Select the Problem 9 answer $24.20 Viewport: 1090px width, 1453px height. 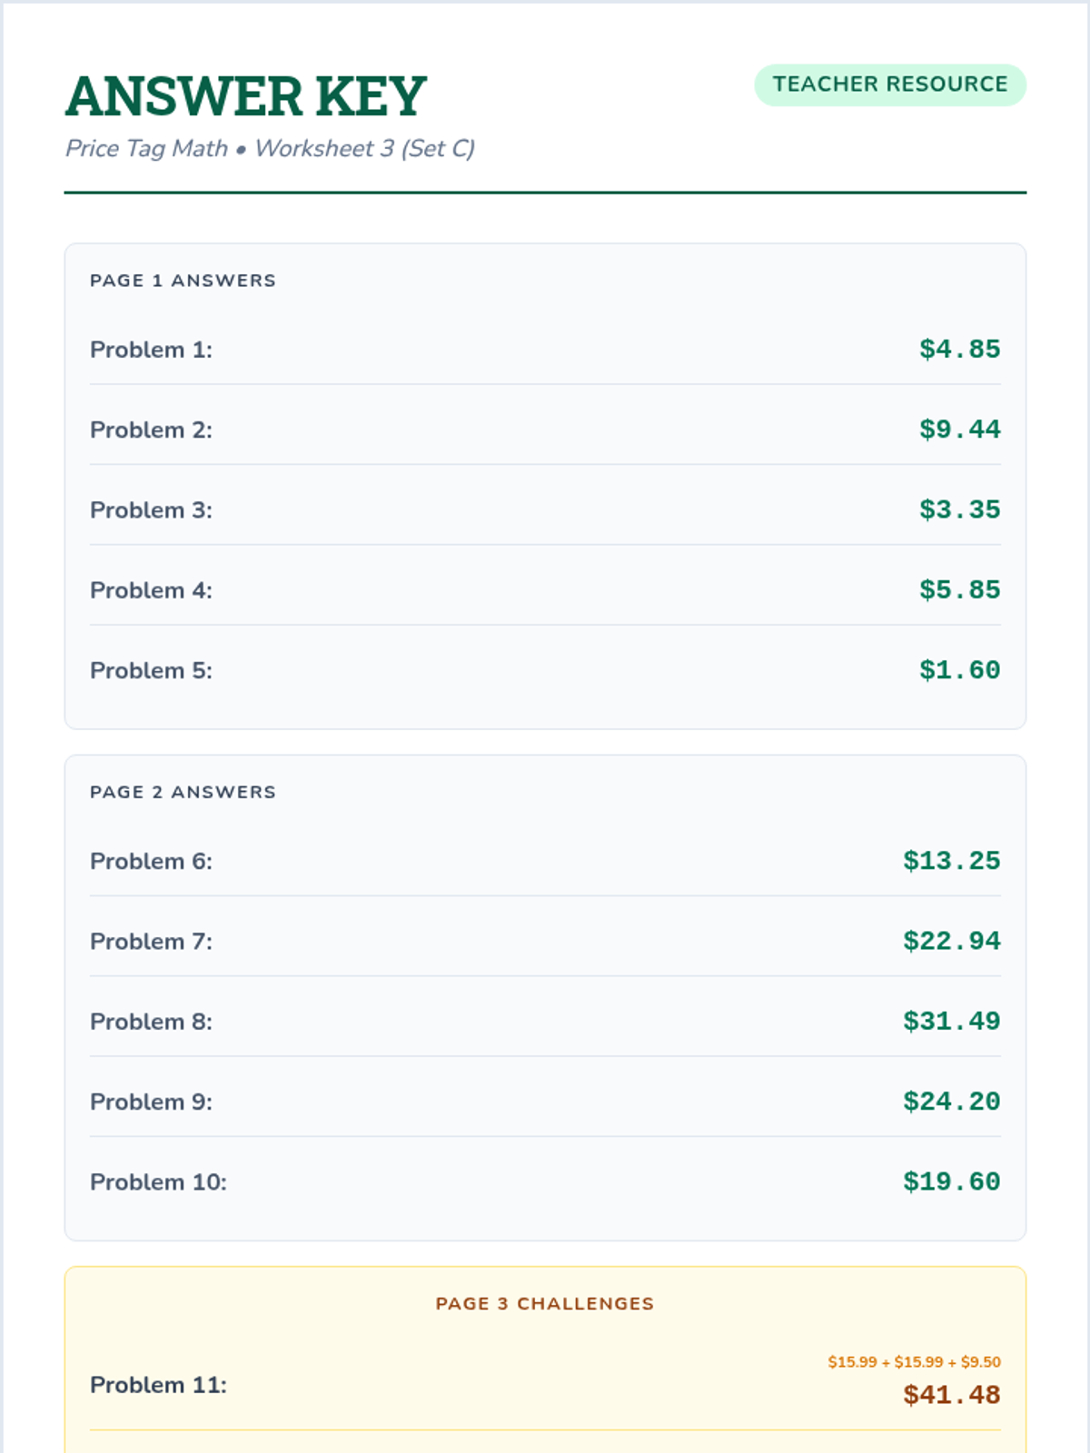(x=951, y=1102)
